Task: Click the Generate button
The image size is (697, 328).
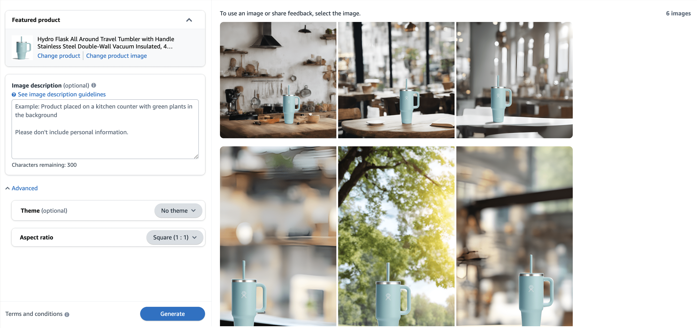Action: click(172, 313)
